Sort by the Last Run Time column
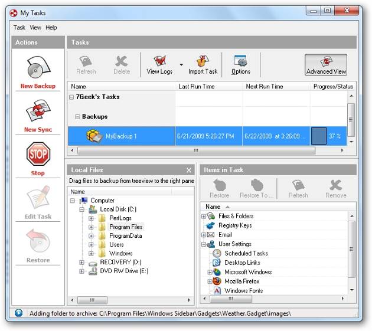The image size is (372, 331). (x=209, y=87)
